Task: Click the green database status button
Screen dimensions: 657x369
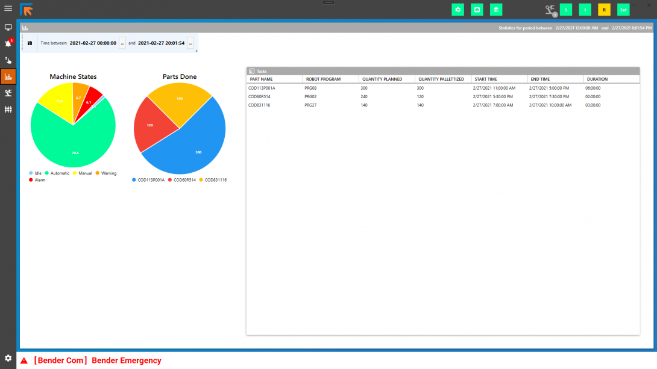Action: click(x=495, y=10)
